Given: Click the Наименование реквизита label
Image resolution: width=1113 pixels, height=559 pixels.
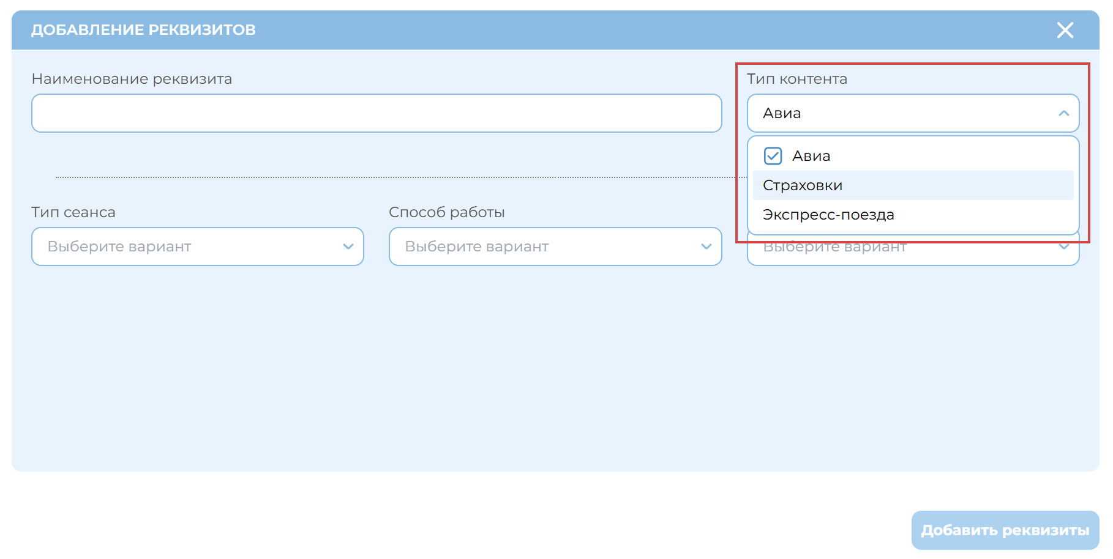Looking at the screenshot, I should click(132, 79).
